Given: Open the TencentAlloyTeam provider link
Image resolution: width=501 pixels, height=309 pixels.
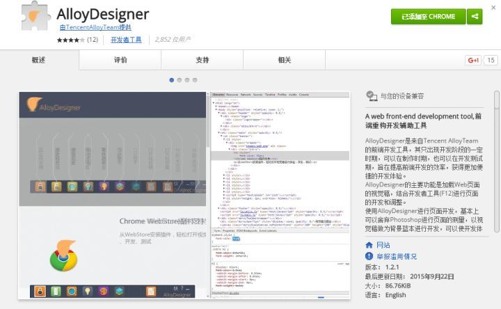Looking at the screenshot, I should (x=95, y=27).
